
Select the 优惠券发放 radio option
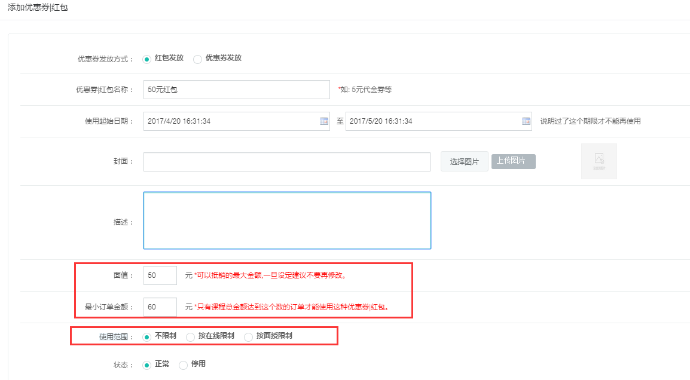pyautogui.click(x=197, y=59)
